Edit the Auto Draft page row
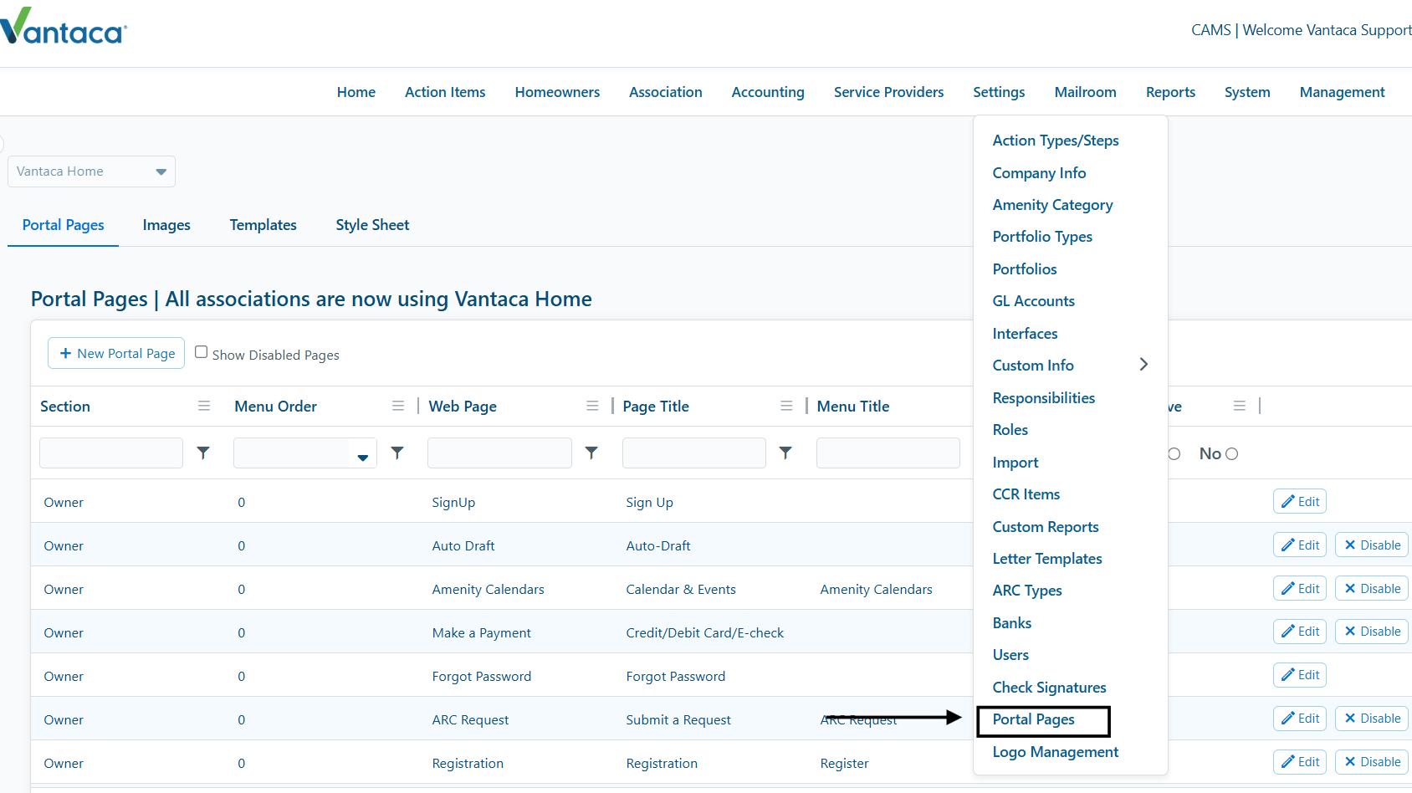The width and height of the screenshot is (1412, 793). [x=1300, y=545]
